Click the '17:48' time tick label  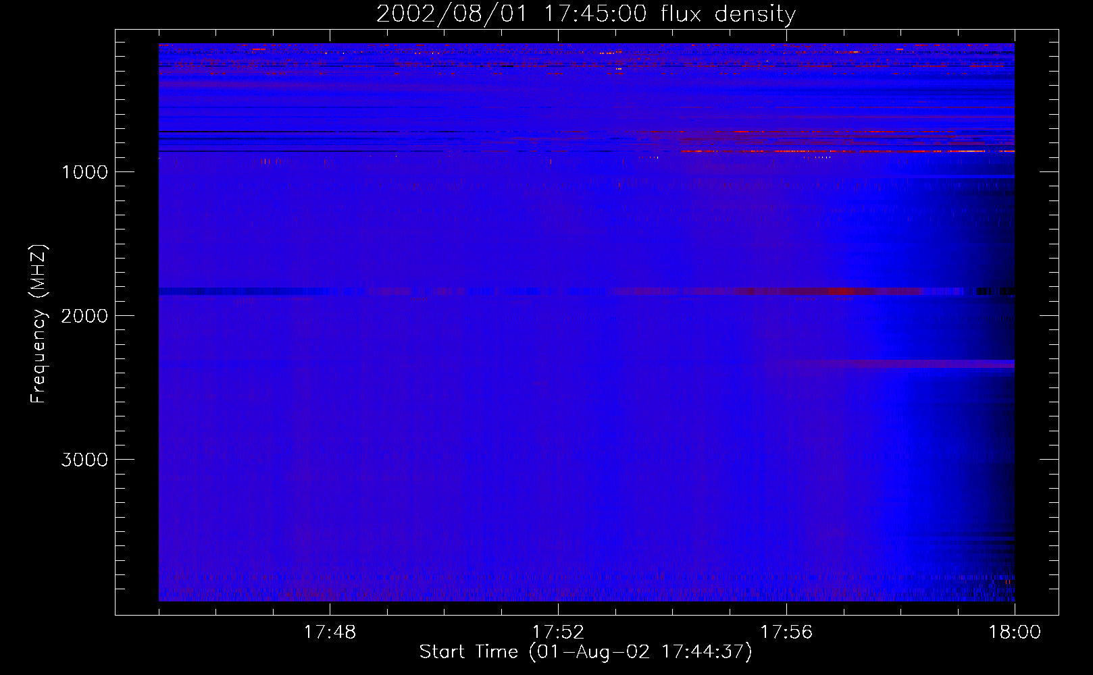[x=330, y=632]
